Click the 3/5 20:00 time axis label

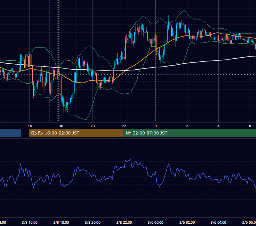pos(93,222)
